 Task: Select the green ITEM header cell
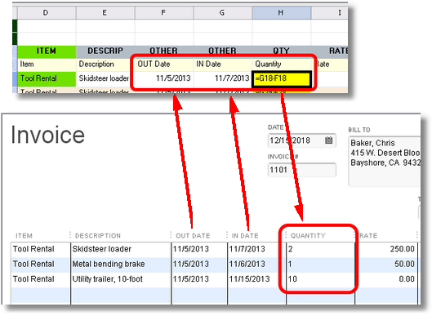coord(47,51)
